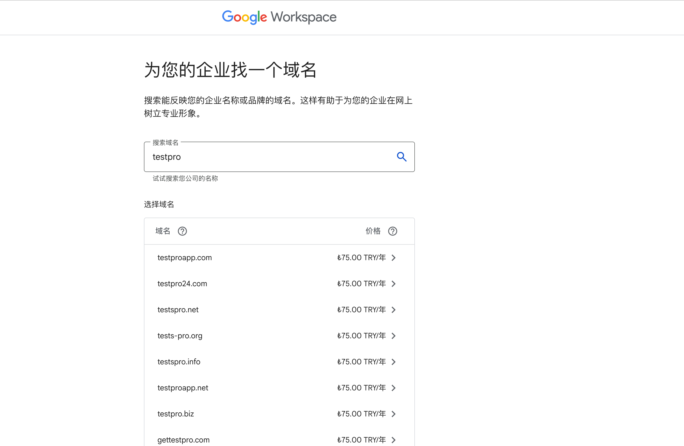
Task: Expand chevron for testpro.biz row
Action: tap(394, 414)
